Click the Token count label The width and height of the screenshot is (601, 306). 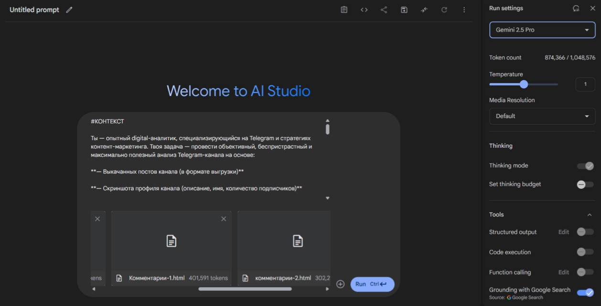(505, 57)
